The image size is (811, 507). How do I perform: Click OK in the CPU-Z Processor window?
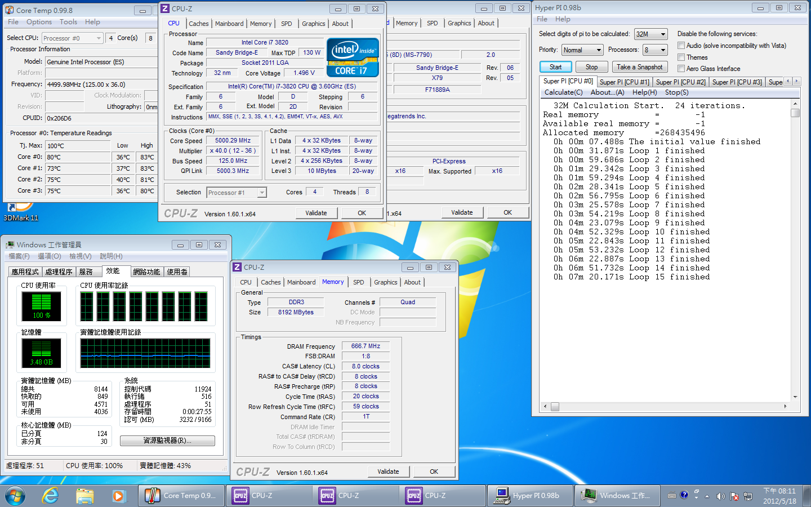[x=362, y=213]
